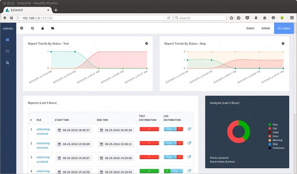Click the open-folder icon in top navbar

53,28
